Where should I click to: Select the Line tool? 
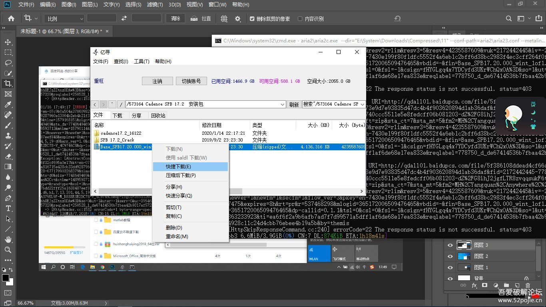pos(8,229)
